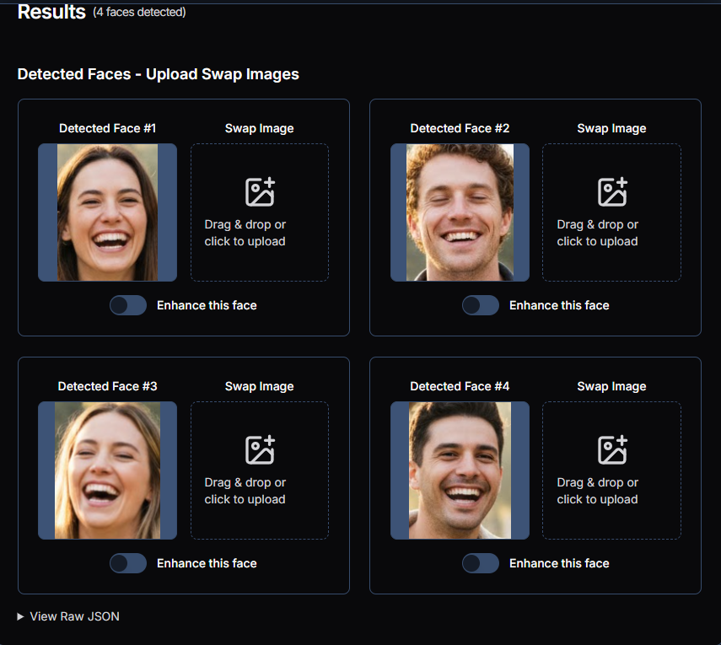Enable the enhance toggle switch for Face #1
The image size is (721, 645).
coord(128,305)
